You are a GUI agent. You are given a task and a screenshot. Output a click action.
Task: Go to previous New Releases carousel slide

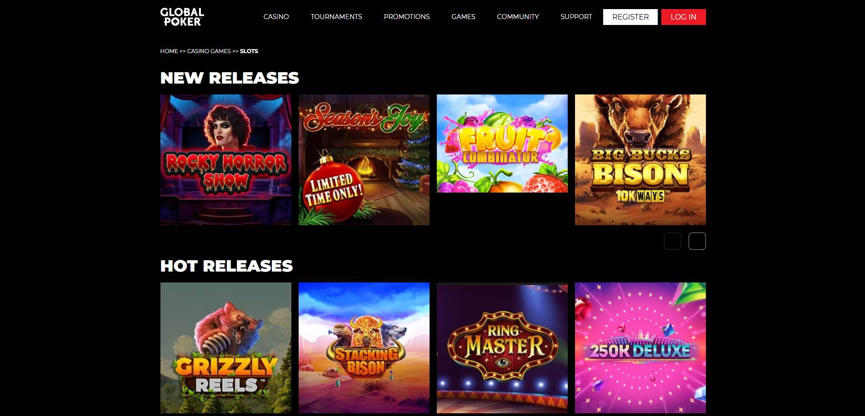[673, 241]
